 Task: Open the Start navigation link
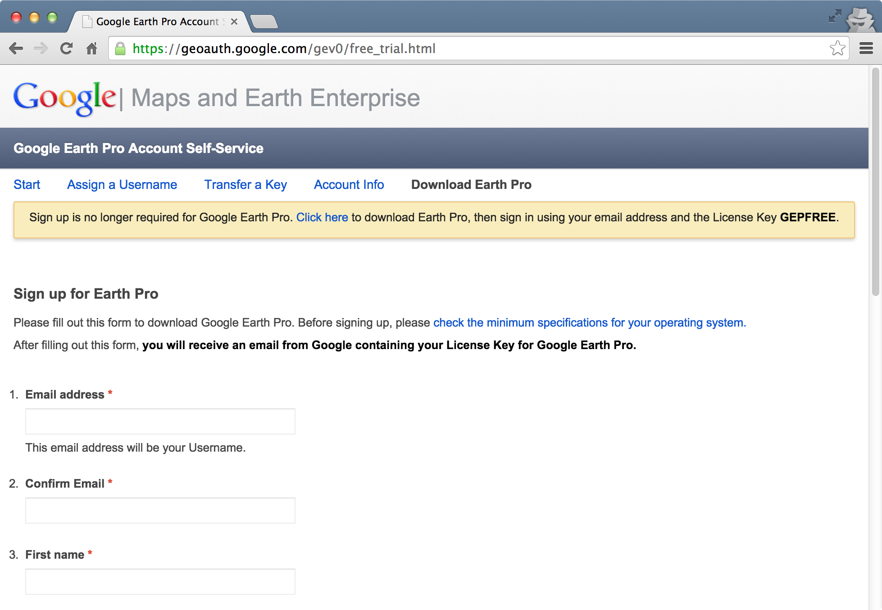click(27, 184)
